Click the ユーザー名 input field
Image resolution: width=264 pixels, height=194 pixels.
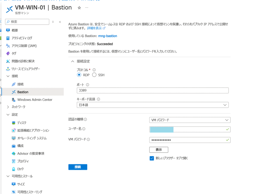point(190,130)
